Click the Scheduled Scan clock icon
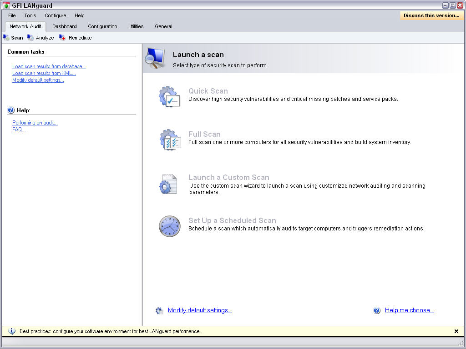This screenshot has width=466, height=349. click(x=169, y=226)
